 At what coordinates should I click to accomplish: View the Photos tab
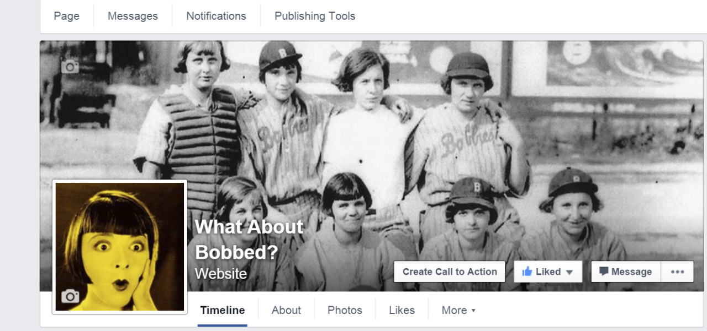345,310
